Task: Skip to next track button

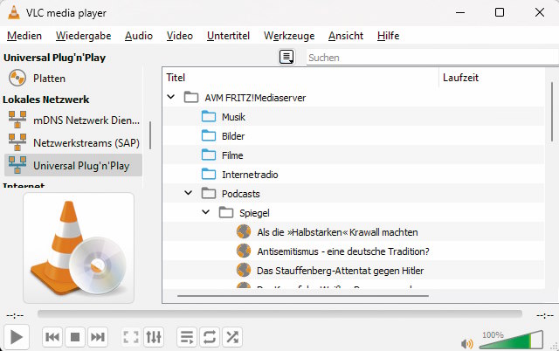Action: point(97,337)
